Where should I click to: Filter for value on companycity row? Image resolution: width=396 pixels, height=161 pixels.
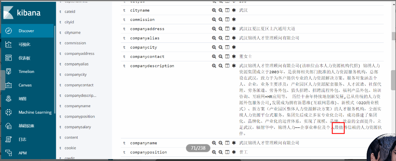(x=214, y=47)
